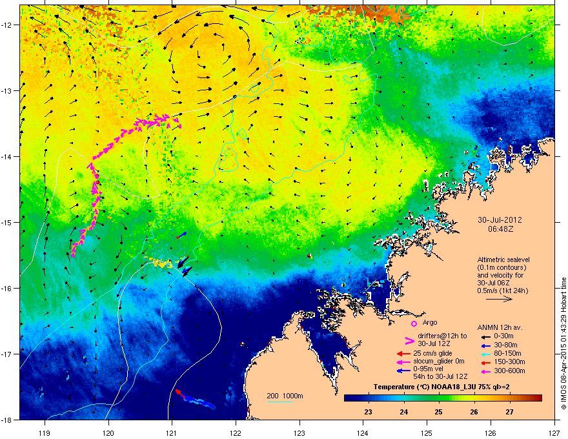
Task: Click the '54h to 30-Jul 12Z' text
Action: (x=440, y=376)
